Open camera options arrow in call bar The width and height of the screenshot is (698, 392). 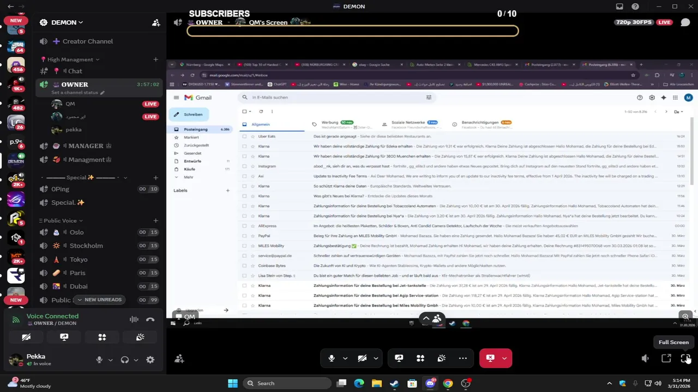coord(376,358)
